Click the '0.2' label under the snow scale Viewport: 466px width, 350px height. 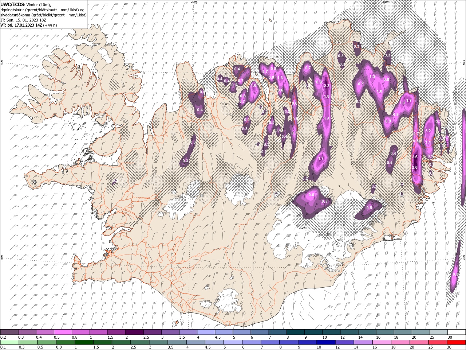[x=3, y=337]
